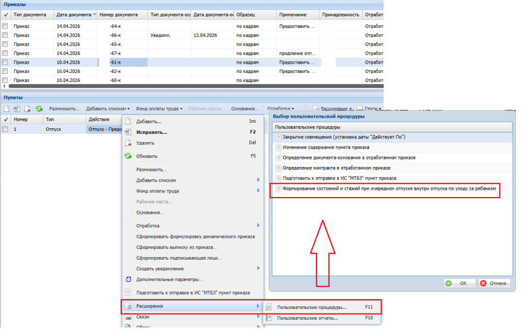Click the Пользовательские отчеты submenu icon
Screen dimensions: 521x336
coord(269,318)
